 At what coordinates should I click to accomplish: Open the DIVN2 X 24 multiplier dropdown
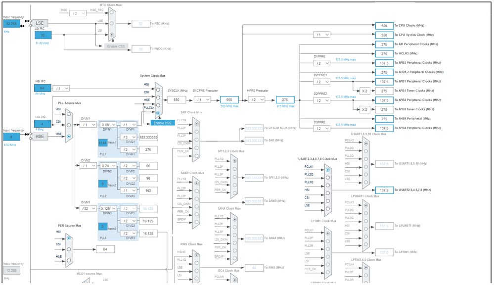(108, 166)
